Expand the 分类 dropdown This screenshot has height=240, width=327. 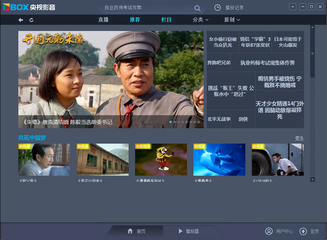[x=200, y=20]
